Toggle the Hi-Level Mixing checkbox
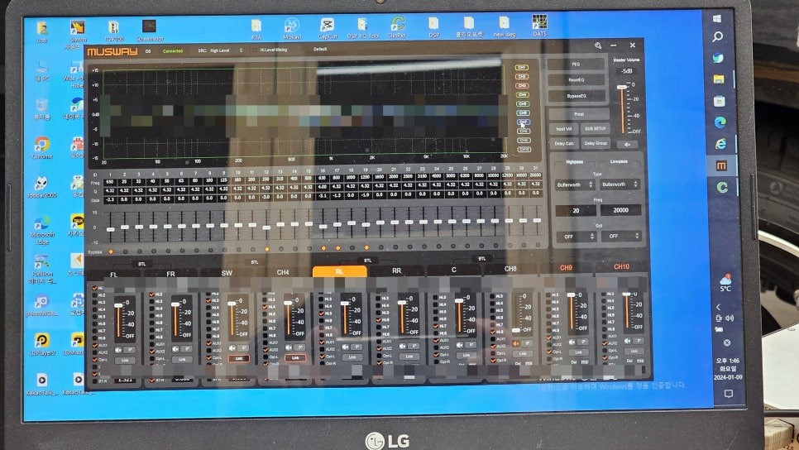 (x=254, y=50)
